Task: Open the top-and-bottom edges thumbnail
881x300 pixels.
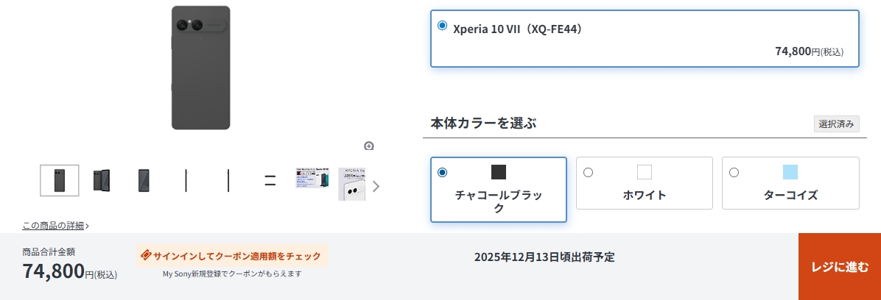Action: tap(270, 180)
